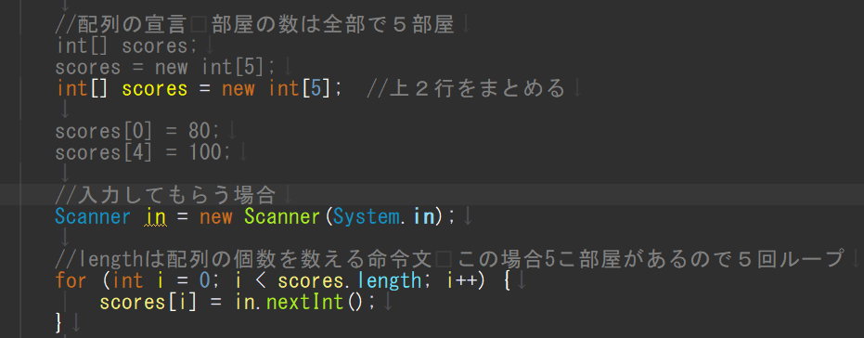Click the highlighted comment 入力してもらう場合

[165, 195]
